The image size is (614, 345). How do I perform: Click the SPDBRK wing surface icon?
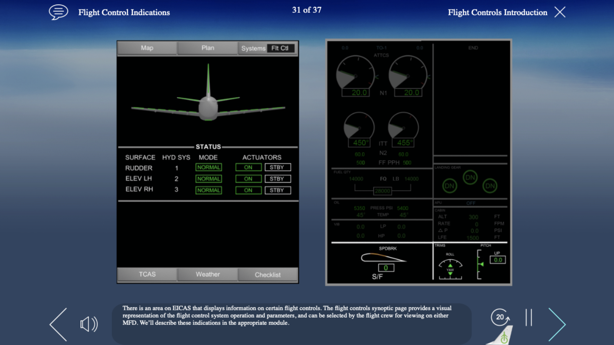pos(383,257)
